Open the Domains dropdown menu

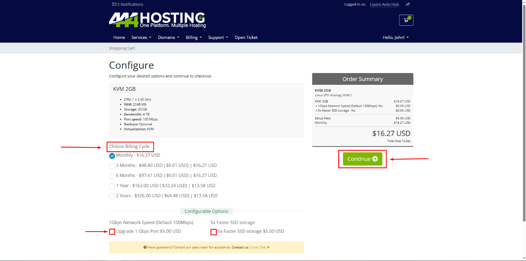[168, 37]
